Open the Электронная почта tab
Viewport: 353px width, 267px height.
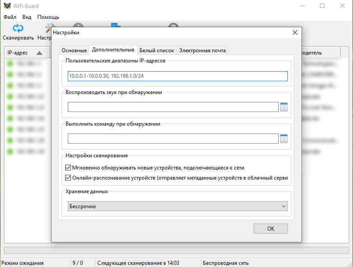(202, 51)
